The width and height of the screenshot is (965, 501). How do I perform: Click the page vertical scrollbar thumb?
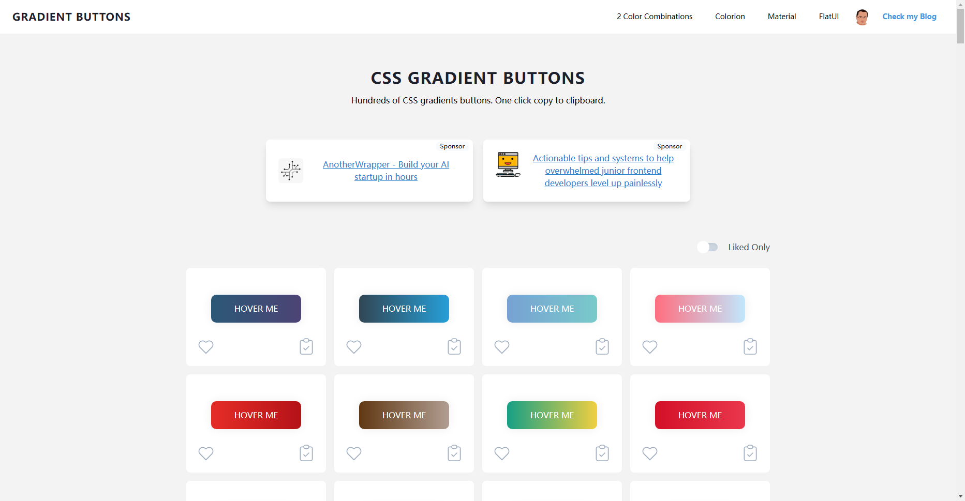[960, 26]
